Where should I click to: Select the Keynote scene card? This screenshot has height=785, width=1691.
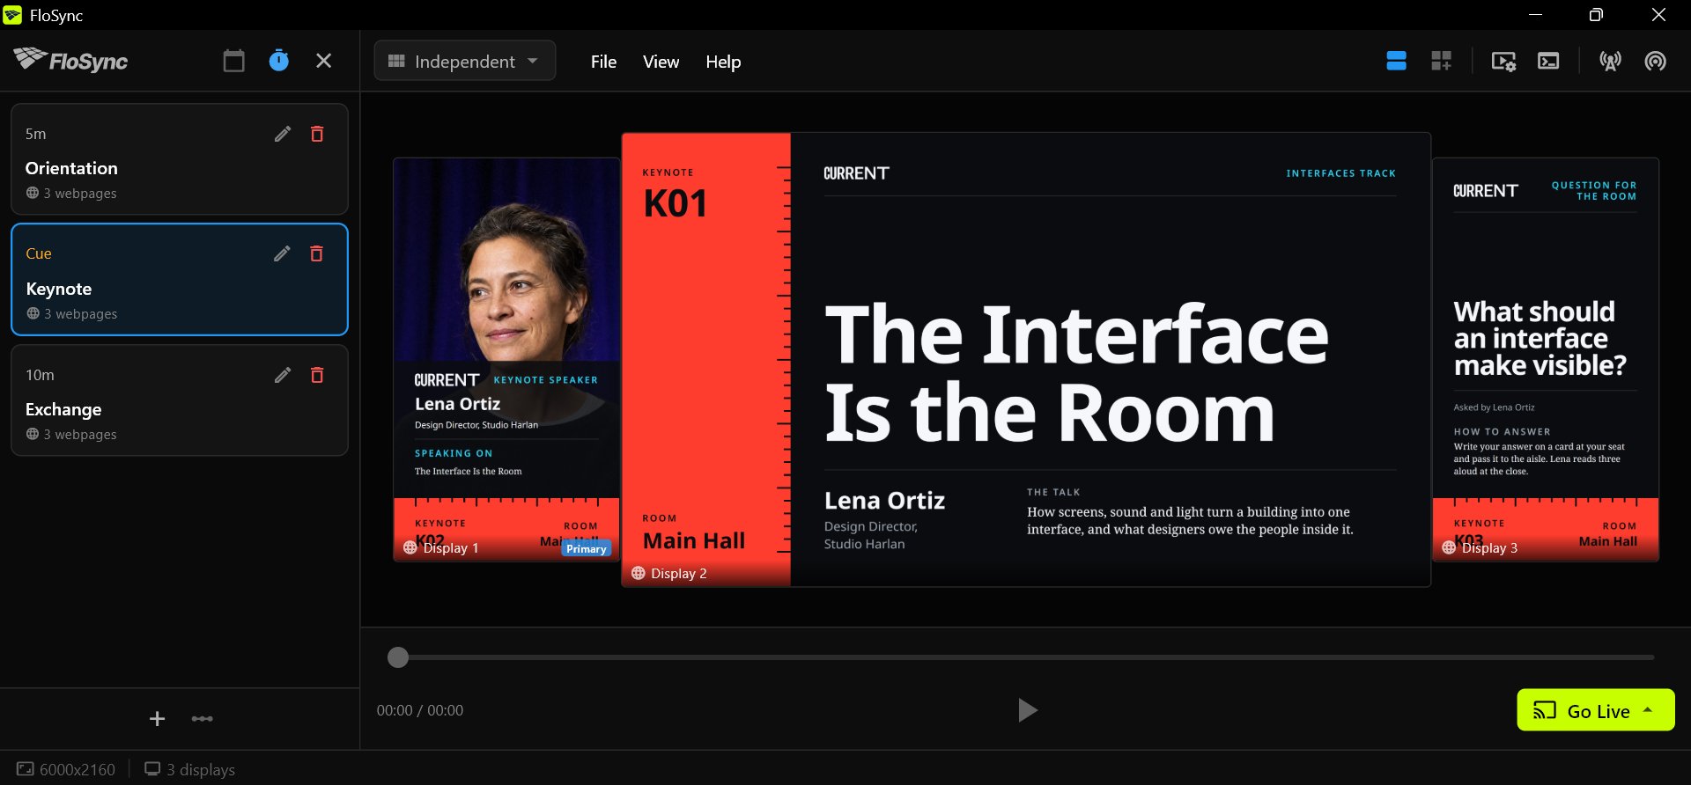click(180, 280)
